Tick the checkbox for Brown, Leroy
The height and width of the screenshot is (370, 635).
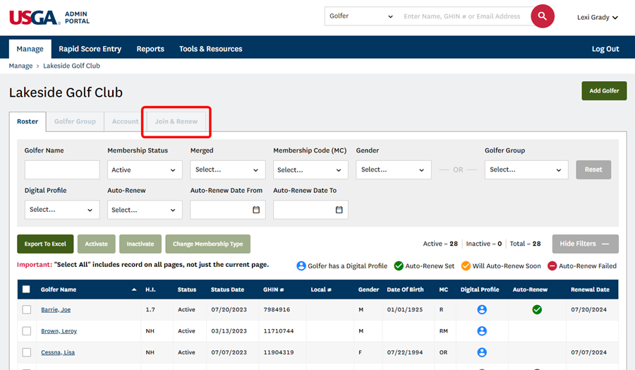[27, 330]
